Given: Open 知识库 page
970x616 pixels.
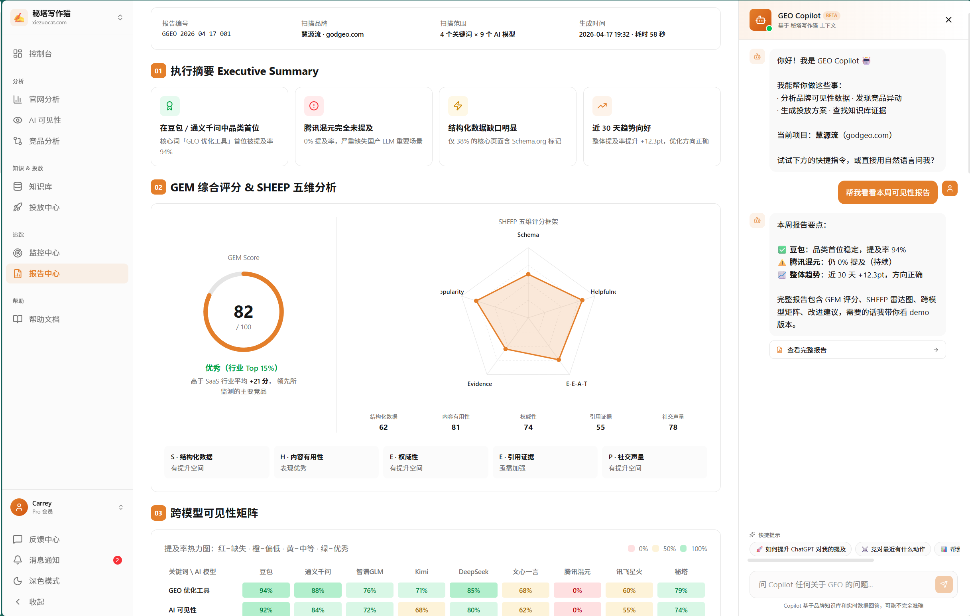Looking at the screenshot, I should point(67,187).
